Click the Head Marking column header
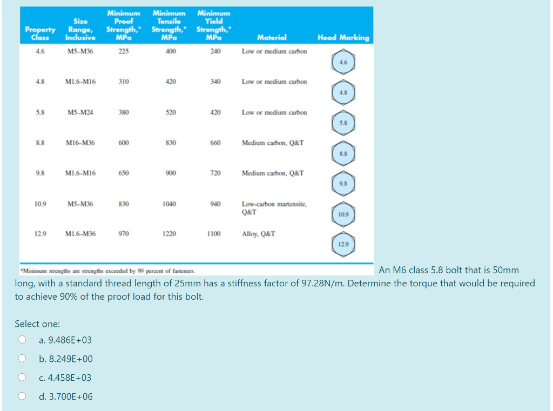 point(342,38)
